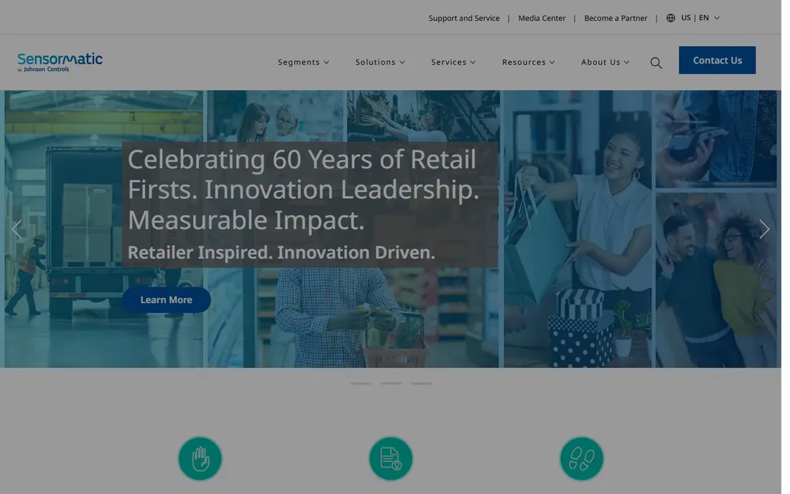Click 'Retailer Inspired. Innovation Driven.' subtitle
The image size is (790, 494).
pyautogui.click(x=281, y=252)
